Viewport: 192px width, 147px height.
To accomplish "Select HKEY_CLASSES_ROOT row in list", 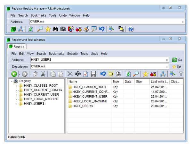I will click(125, 87).
